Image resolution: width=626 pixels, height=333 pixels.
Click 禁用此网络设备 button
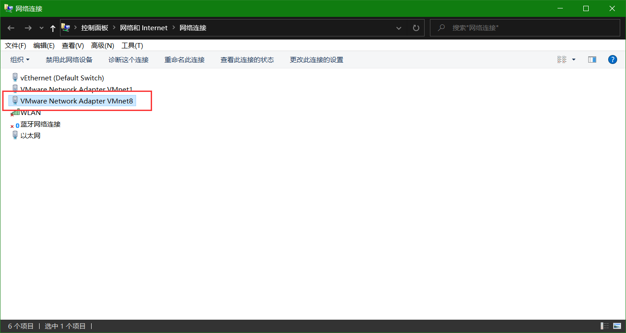pyautogui.click(x=69, y=59)
